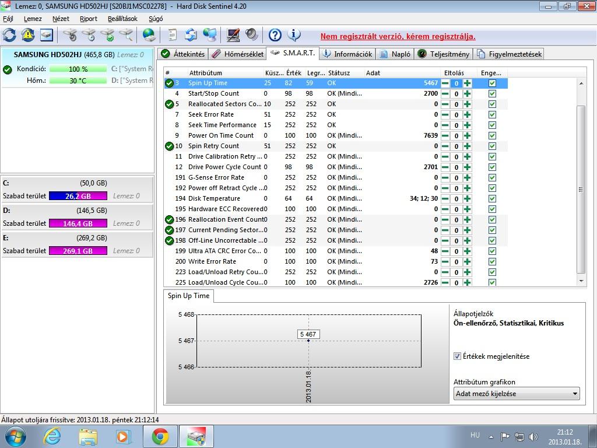This screenshot has width=597, height=448.
Task: Click the monitor with screwdriver configuration icon
Action: point(233,35)
